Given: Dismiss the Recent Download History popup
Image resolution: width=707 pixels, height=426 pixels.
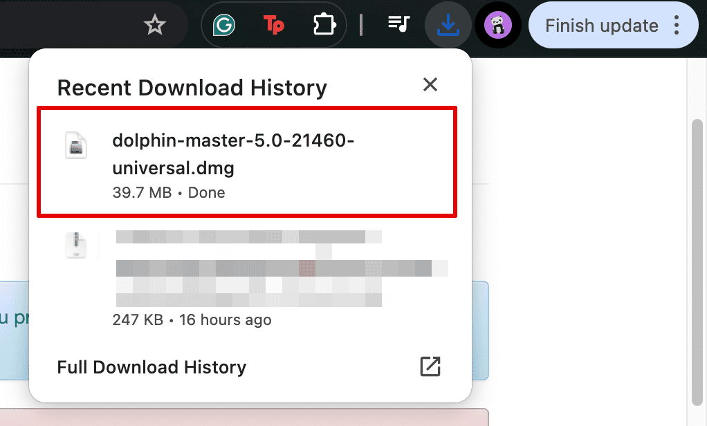Looking at the screenshot, I should click(430, 84).
